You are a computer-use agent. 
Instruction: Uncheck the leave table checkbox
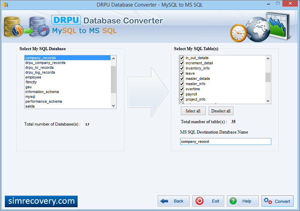[x=182, y=73]
